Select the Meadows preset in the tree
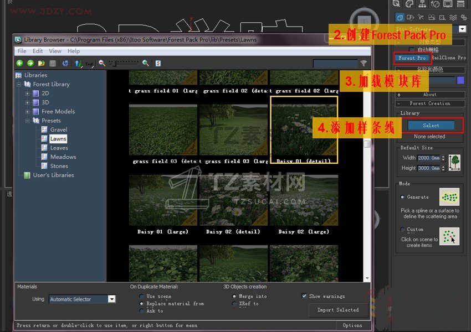Screen dimensions: 471x332 click(63, 157)
